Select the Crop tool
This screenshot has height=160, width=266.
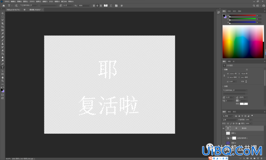pyautogui.click(x=3, y=27)
